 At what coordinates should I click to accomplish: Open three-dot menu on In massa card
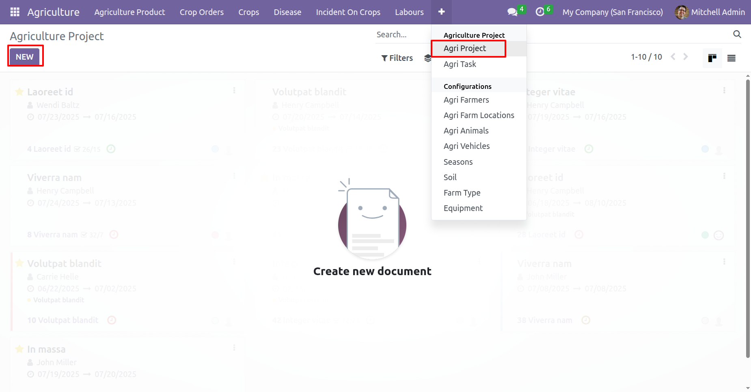click(234, 348)
